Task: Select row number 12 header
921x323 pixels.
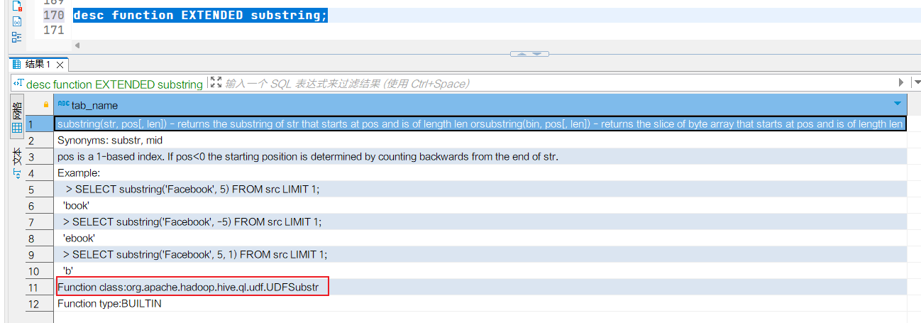Action: (x=33, y=304)
